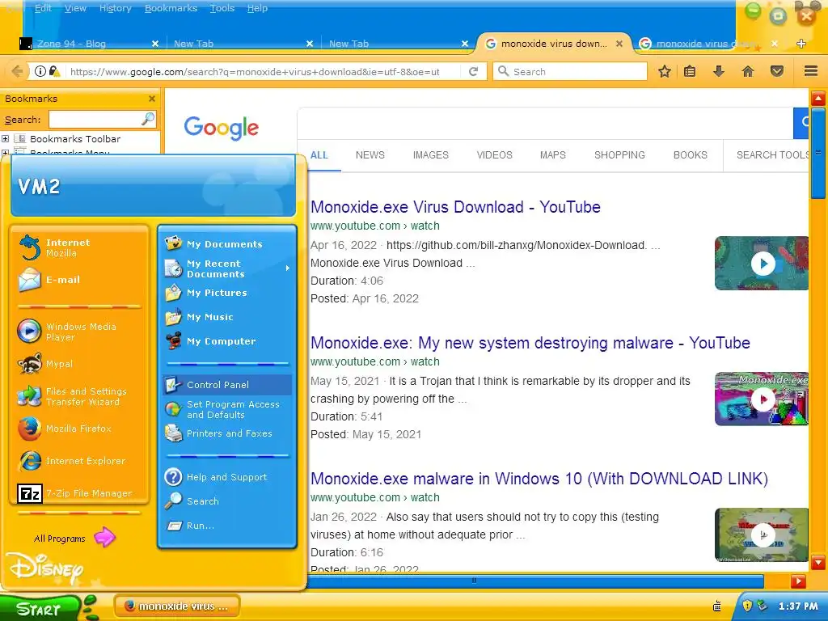Image resolution: width=828 pixels, height=621 pixels.
Task: Click horizontal scrollbar right arrow
Action: pos(798,581)
